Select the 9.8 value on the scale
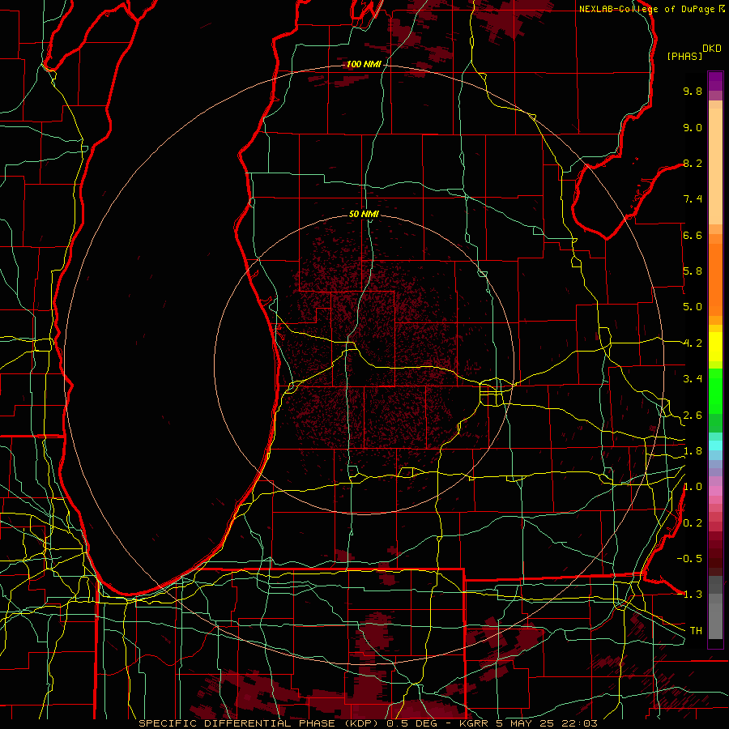729x729 pixels. 693,91
